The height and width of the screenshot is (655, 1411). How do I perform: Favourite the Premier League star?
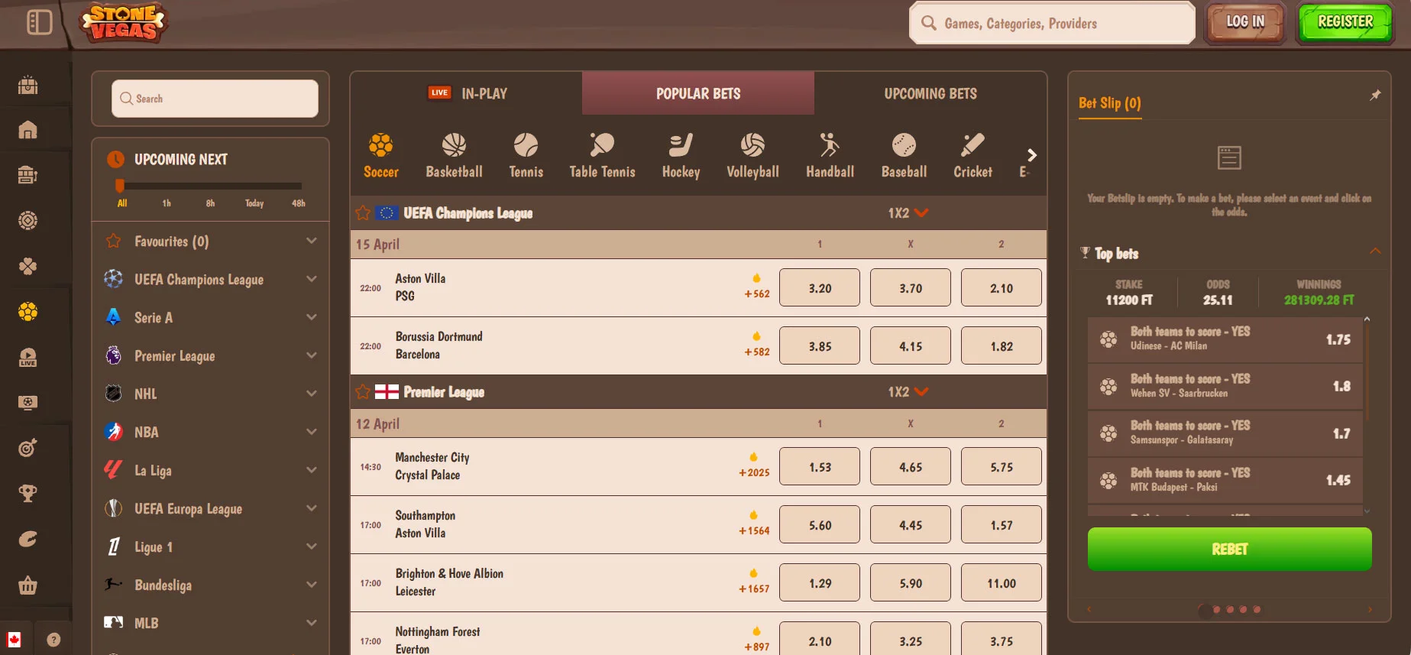(x=363, y=392)
